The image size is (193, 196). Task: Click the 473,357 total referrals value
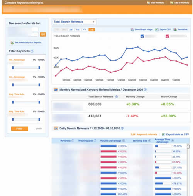95,116
